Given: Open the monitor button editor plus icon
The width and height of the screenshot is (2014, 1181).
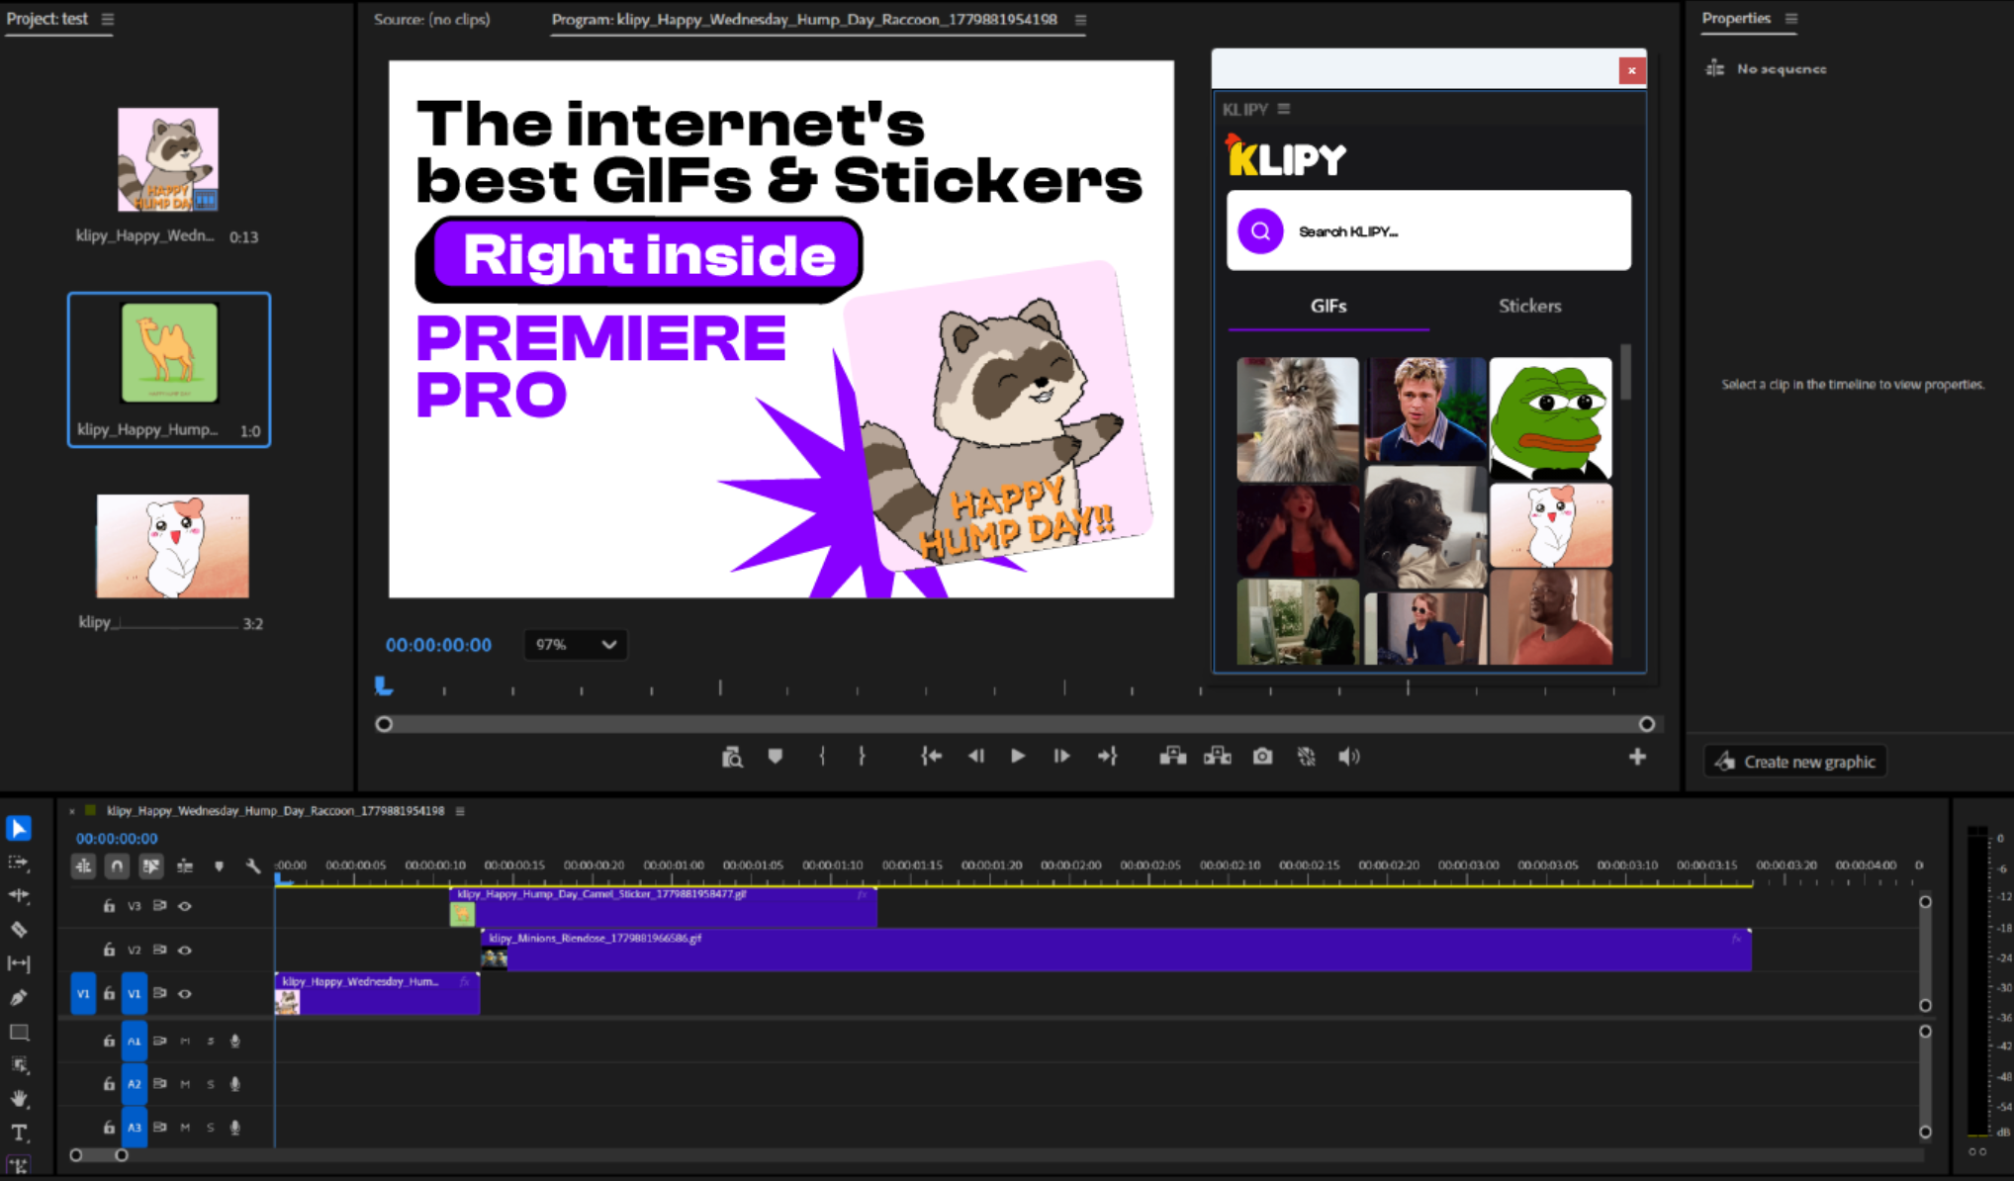Looking at the screenshot, I should tap(1637, 757).
